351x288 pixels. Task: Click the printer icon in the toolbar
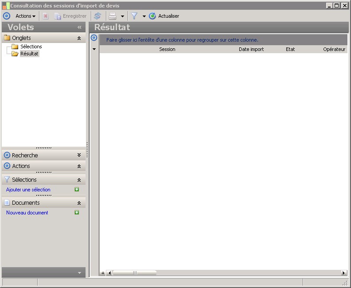pyautogui.click(x=113, y=16)
